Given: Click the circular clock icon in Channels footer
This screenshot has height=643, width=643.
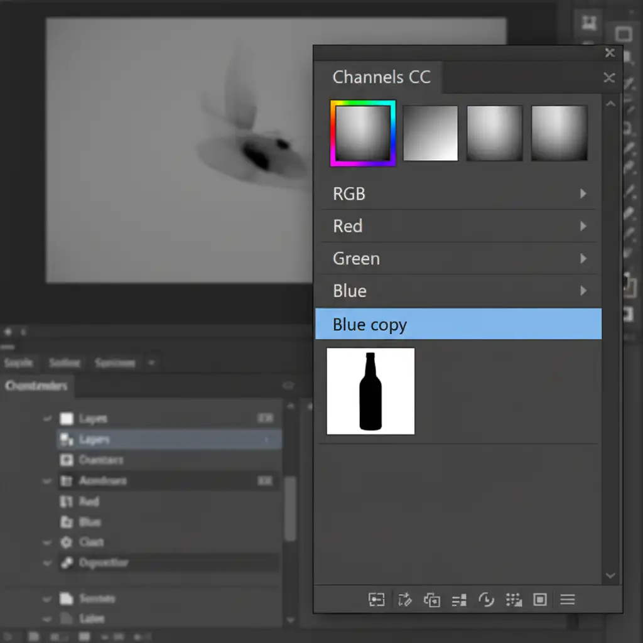Looking at the screenshot, I should (x=486, y=600).
